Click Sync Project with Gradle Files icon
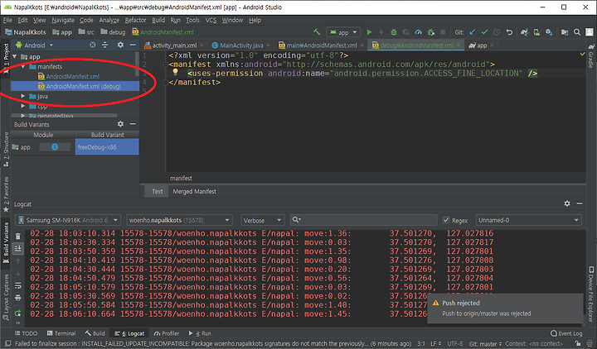This screenshot has width=597, height=349. click(x=524, y=32)
